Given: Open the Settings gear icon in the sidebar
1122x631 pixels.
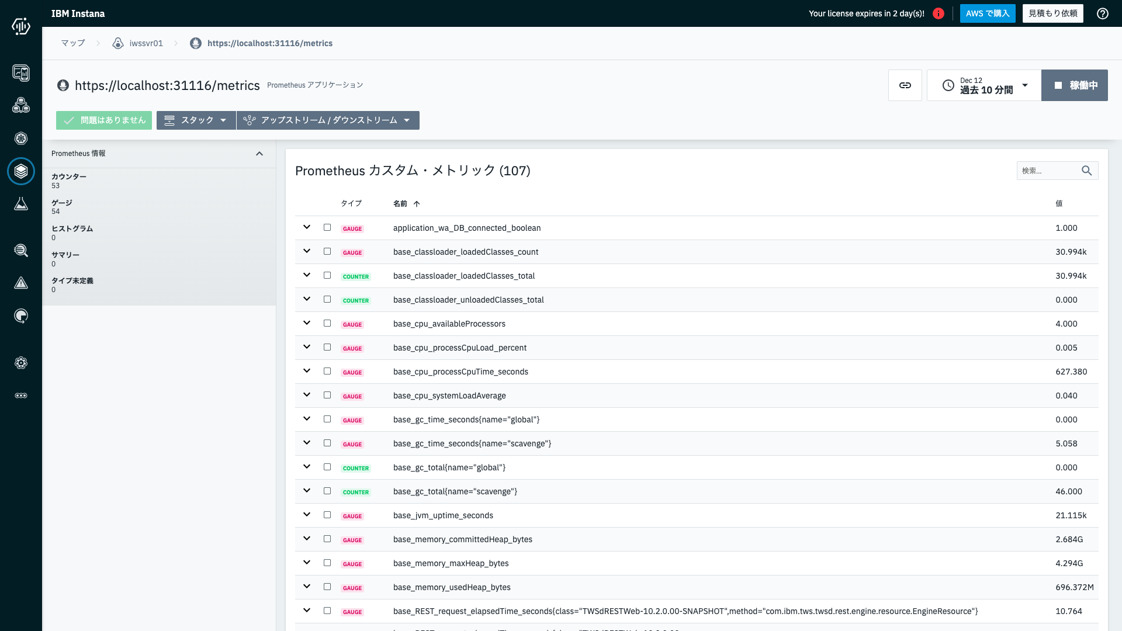Looking at the screenshot, I should tap(21, 363).
